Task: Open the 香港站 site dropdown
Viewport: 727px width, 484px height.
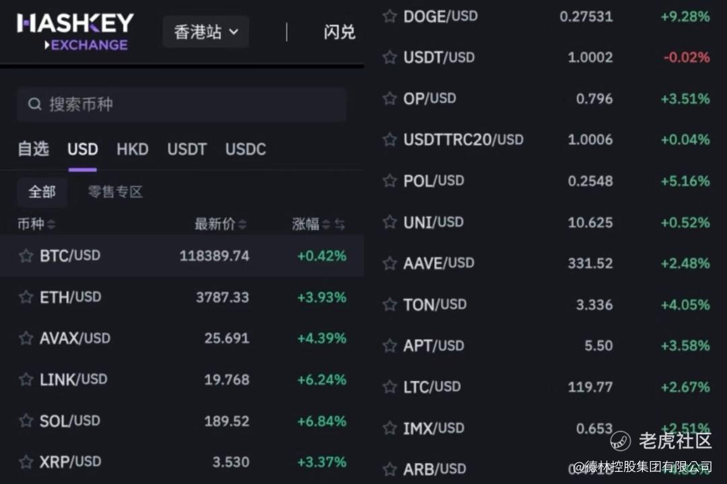Action: 206,32
